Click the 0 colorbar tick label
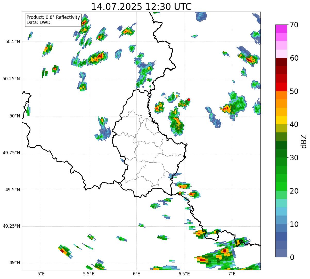 (292, 257)
